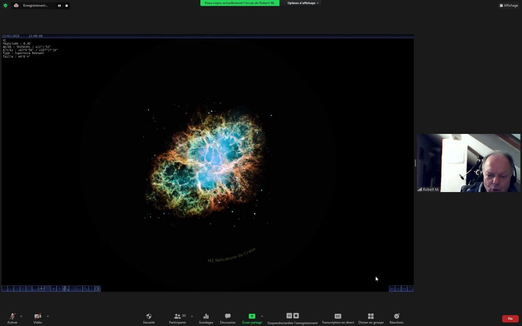Click the M1 Nébuleuse du Crabe label
522x326 pixels.
point(232,255)
